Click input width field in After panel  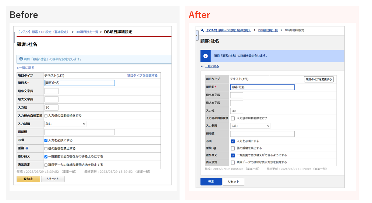pyautogui.click(x=237, y=111)
